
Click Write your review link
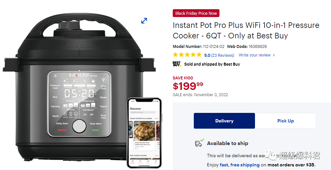pyautogui.click(x=254, y=55)
